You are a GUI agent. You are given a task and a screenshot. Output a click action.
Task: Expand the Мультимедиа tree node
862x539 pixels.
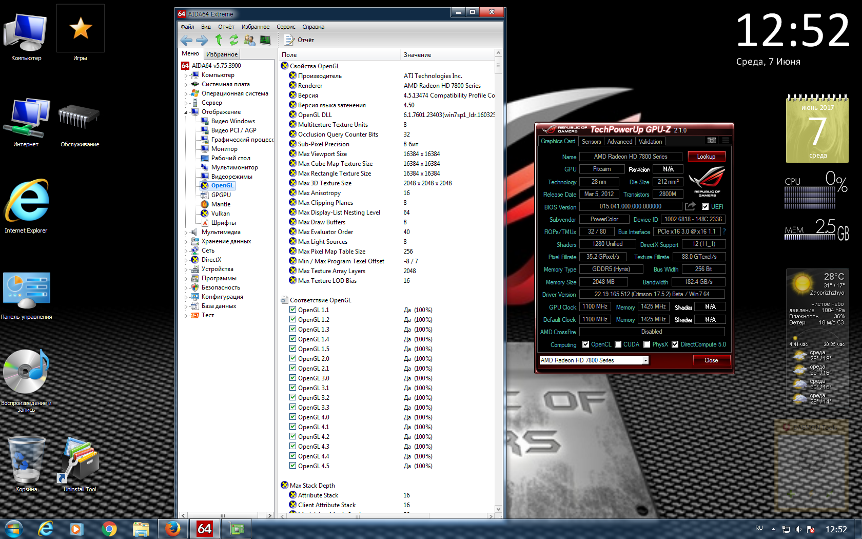(186, 233)
